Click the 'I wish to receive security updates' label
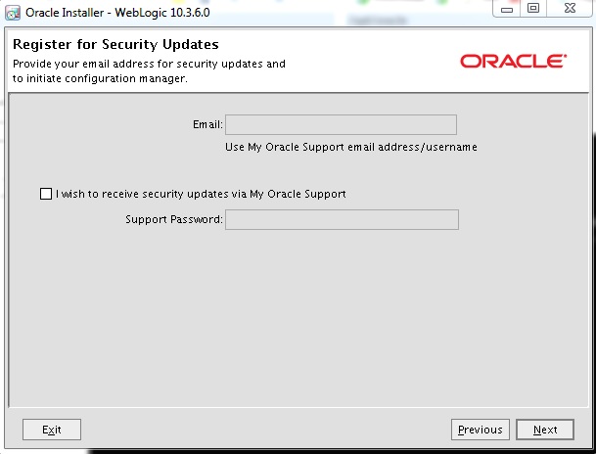The width and height of the screenshot is (596, 454). tap(201, 194)
